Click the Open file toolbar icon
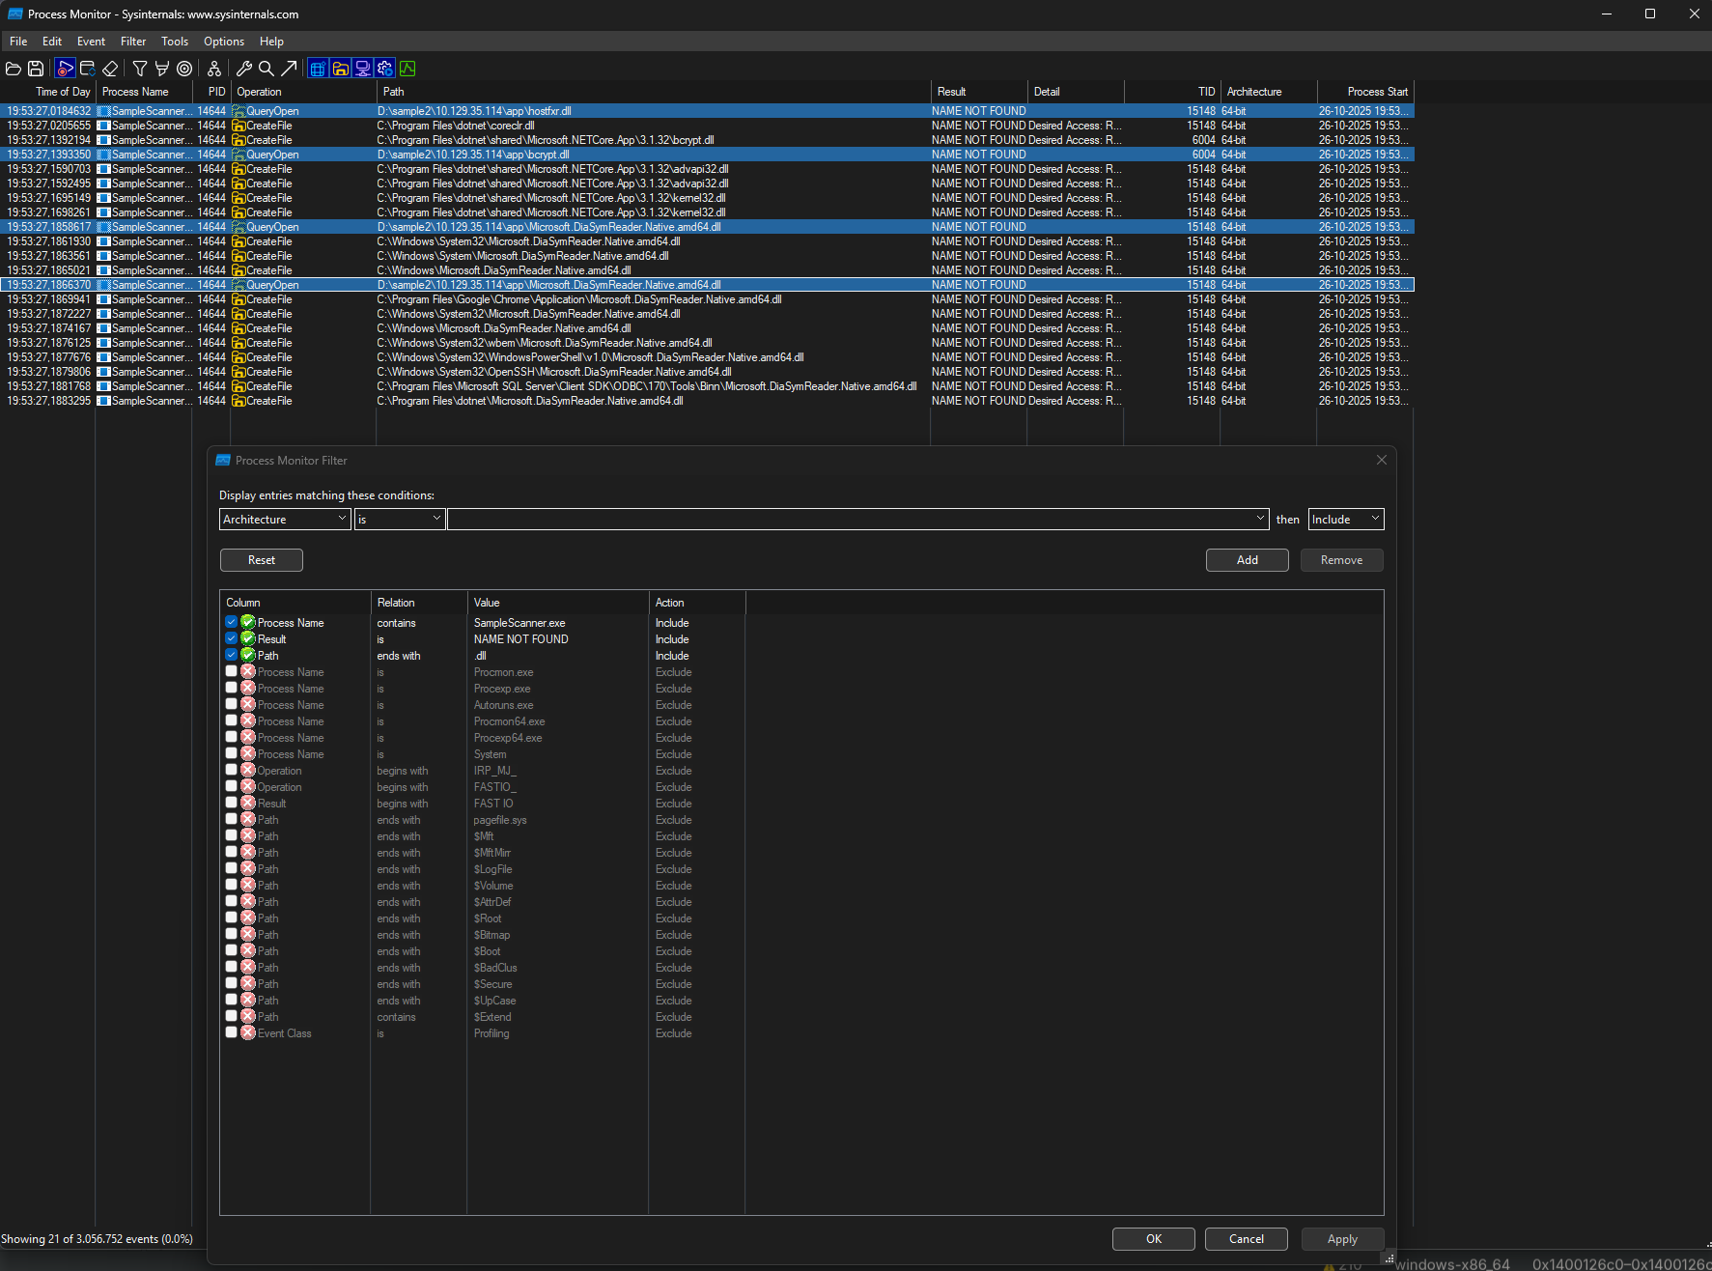Viewport: 1712px width, 1271px height. click(14, 69)
